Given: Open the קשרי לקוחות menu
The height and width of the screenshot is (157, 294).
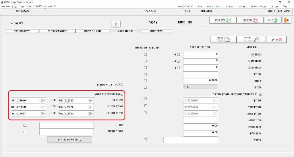Looking at the screenshot, I should pos(213,6).
